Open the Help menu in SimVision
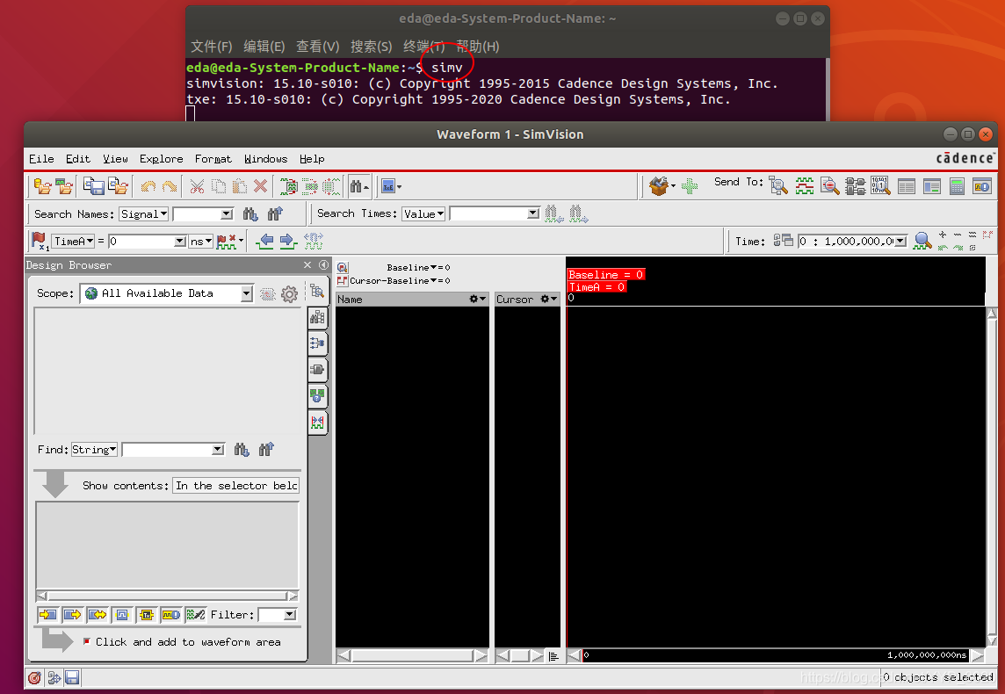 pyautogui.click(x=312, y=159)
